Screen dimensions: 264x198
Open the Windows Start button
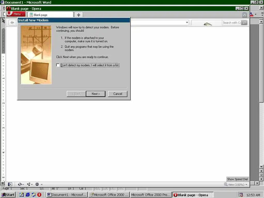(x=8, y=195)
